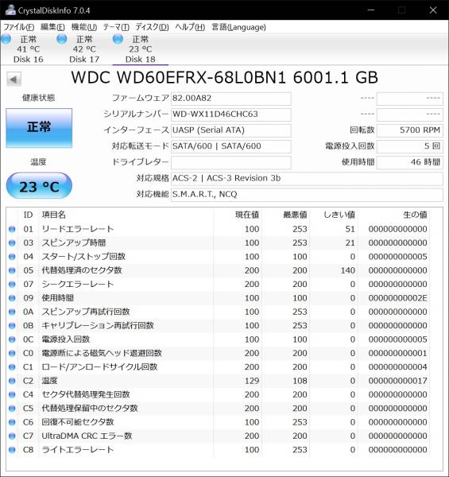Click status orb for row C4 セクタ代替処理発生回数
The image size is (449, 477).
point(12,394)
